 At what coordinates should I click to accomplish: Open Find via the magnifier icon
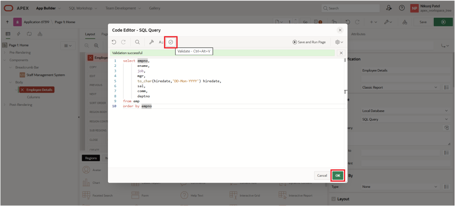click(137, 42)
